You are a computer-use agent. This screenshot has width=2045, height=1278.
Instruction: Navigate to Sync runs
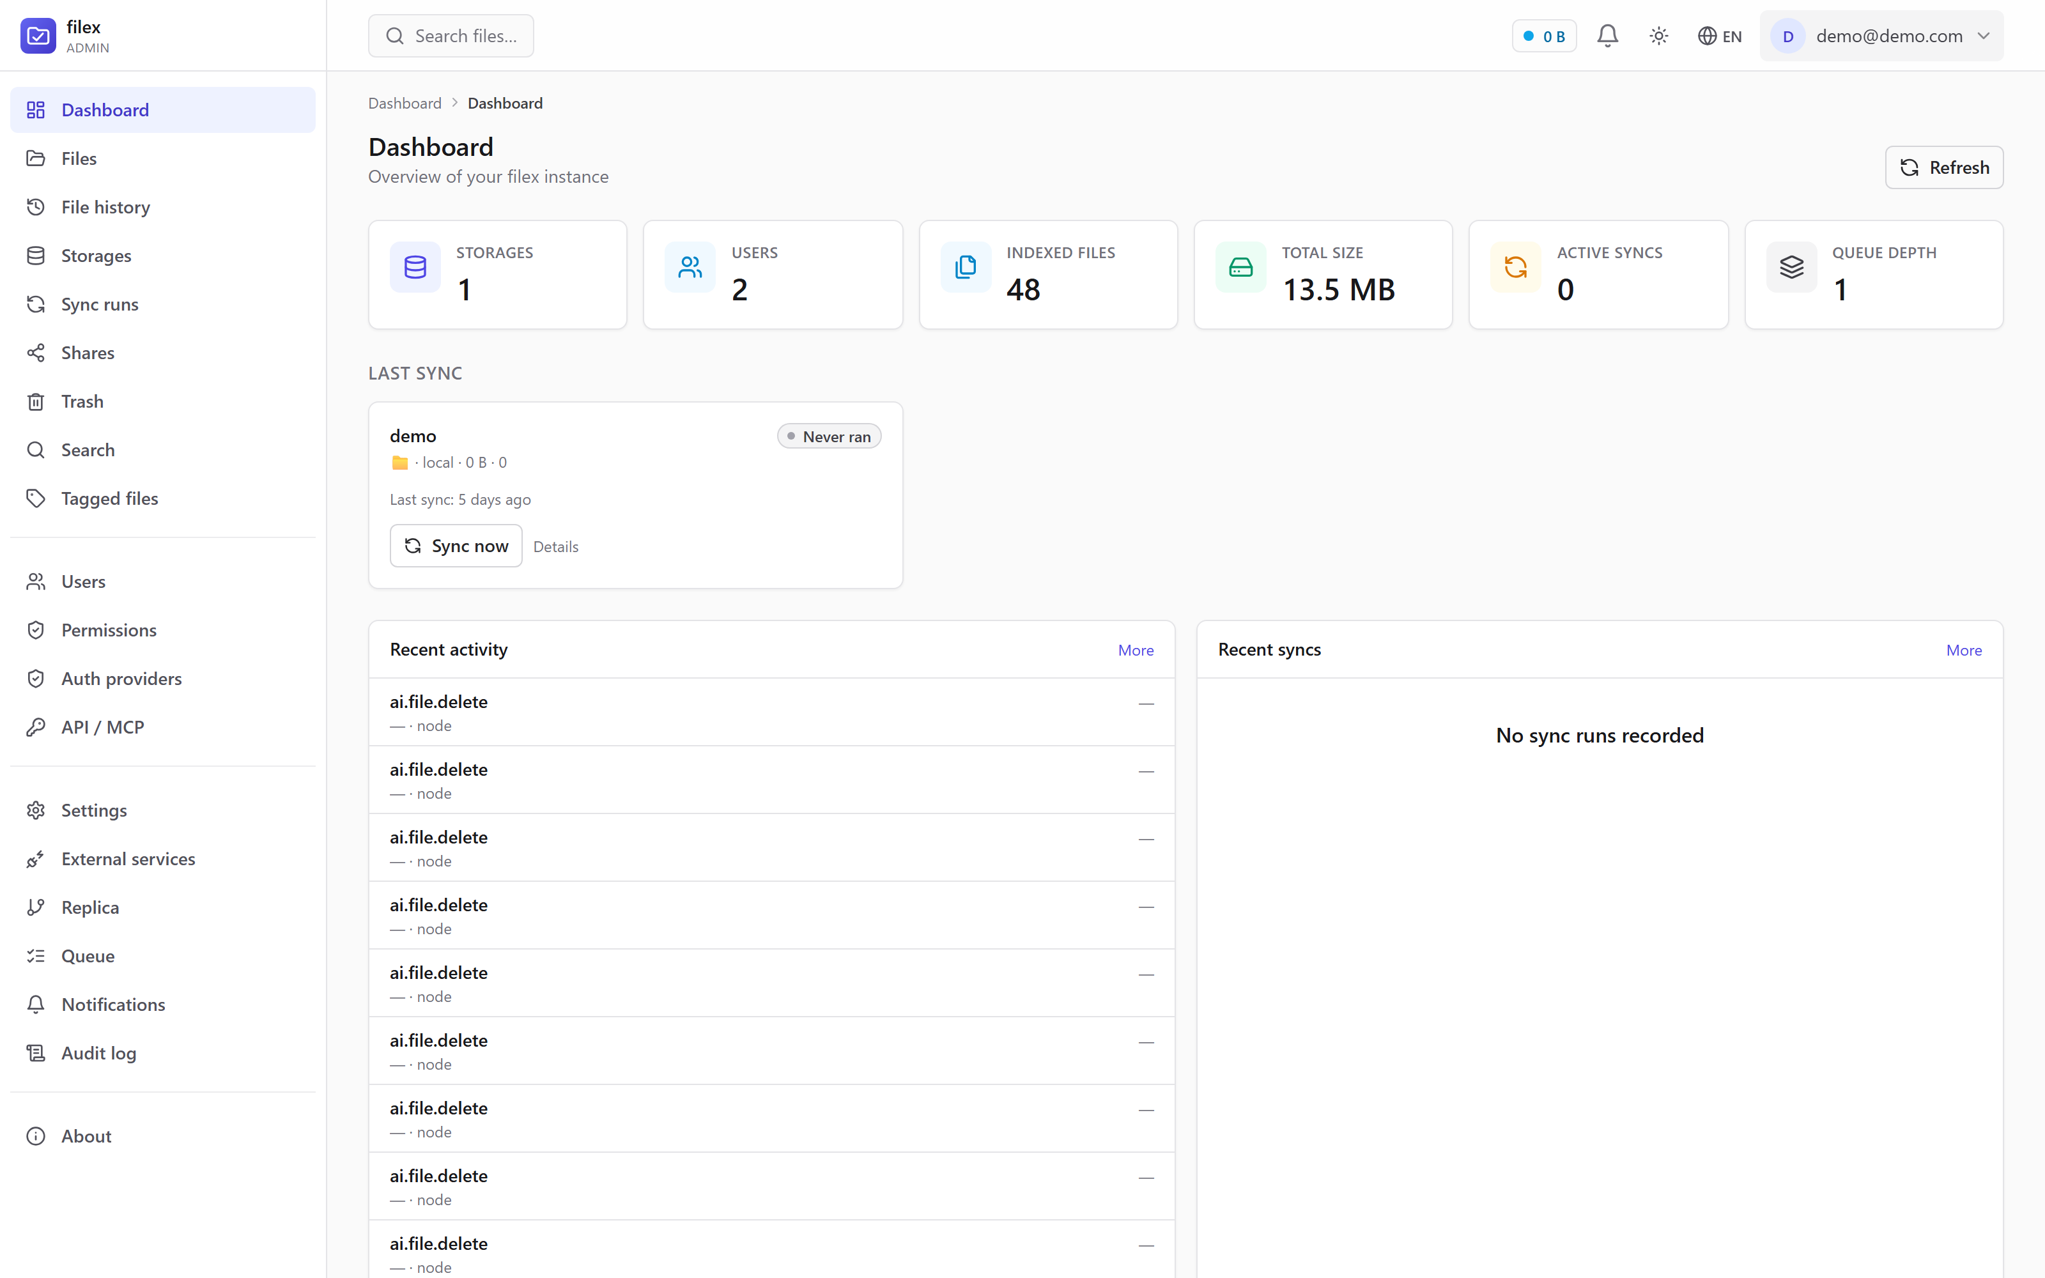tap(162, 304)
